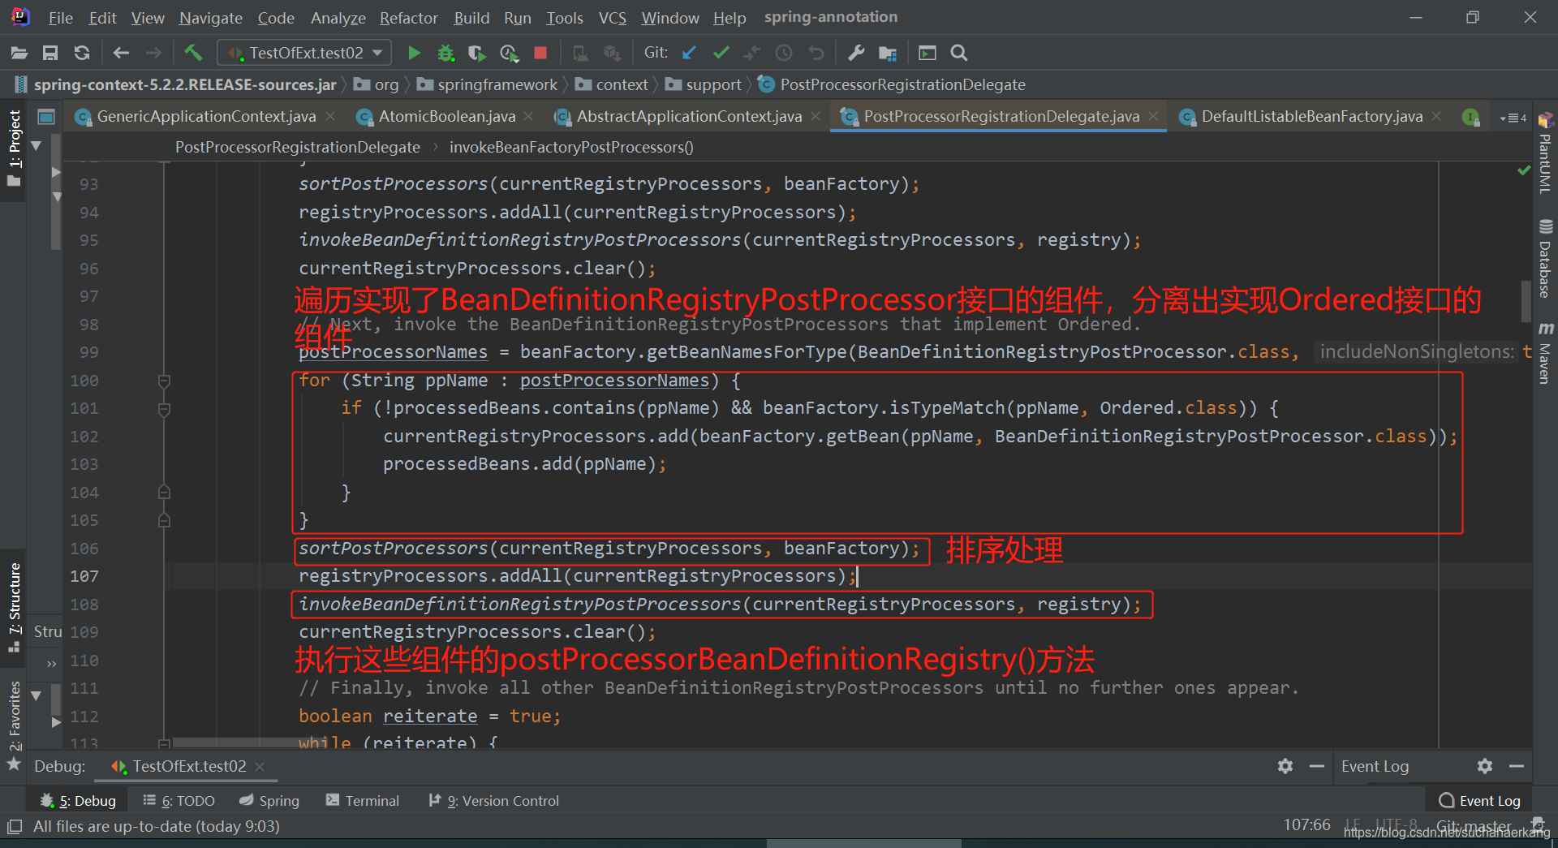Show Git history clock icon
This screenshot has width=1558, height=848.
tap(784, 53)
